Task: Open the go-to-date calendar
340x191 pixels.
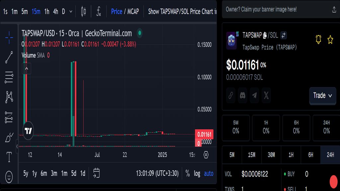Action: 97,173
